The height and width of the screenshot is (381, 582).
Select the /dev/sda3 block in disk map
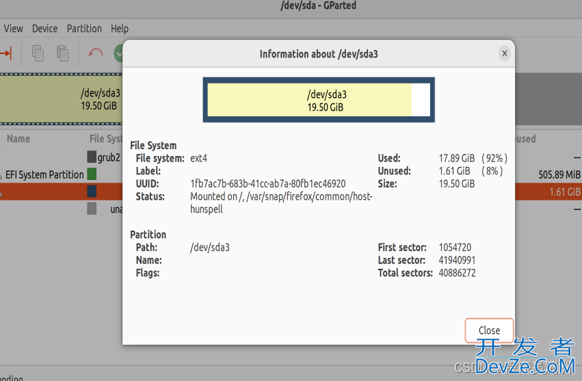pyautogui.click(x=62, y=99)
